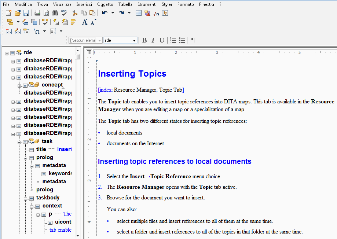
Task: Toggle bulleted list formatting
Action: coord(182,40)
